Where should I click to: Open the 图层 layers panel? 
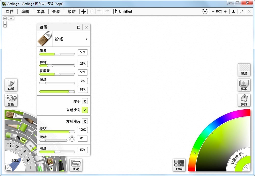click(x=244, y=69)
